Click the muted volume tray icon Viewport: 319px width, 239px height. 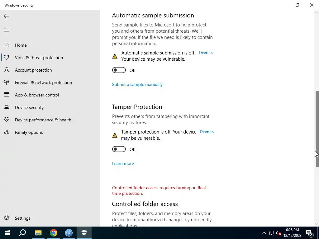coord(279,233)
